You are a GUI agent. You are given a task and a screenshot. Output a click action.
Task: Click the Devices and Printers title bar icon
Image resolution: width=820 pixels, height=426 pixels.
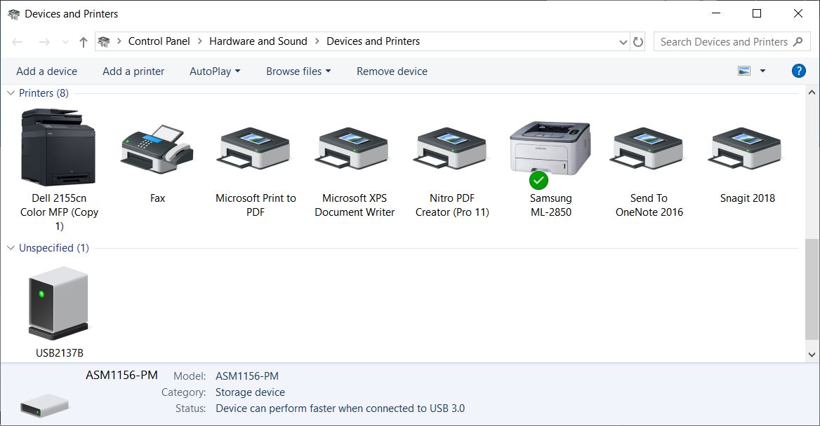point(13,14)
